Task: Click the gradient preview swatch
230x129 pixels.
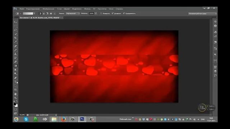Action: [x=28, y=14]
